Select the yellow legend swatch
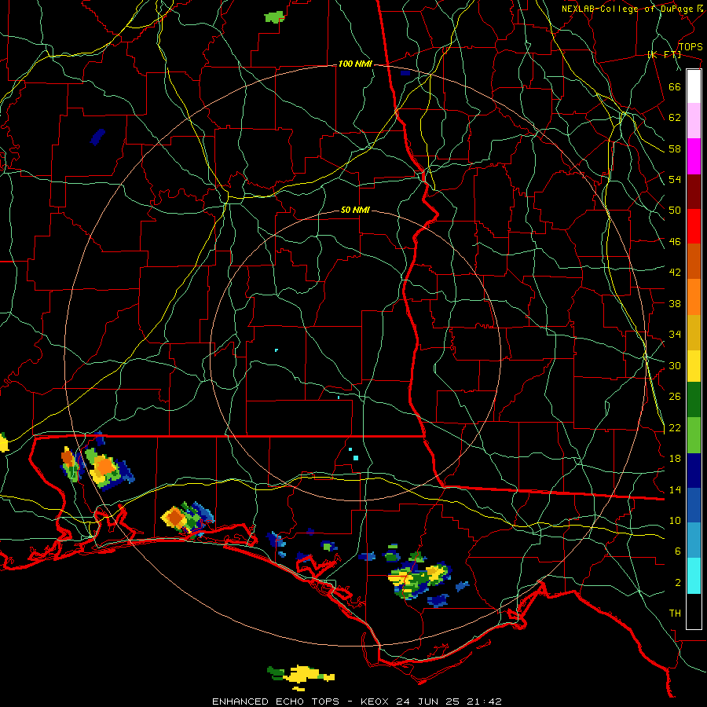707x707 pixels. pos(694,365)
